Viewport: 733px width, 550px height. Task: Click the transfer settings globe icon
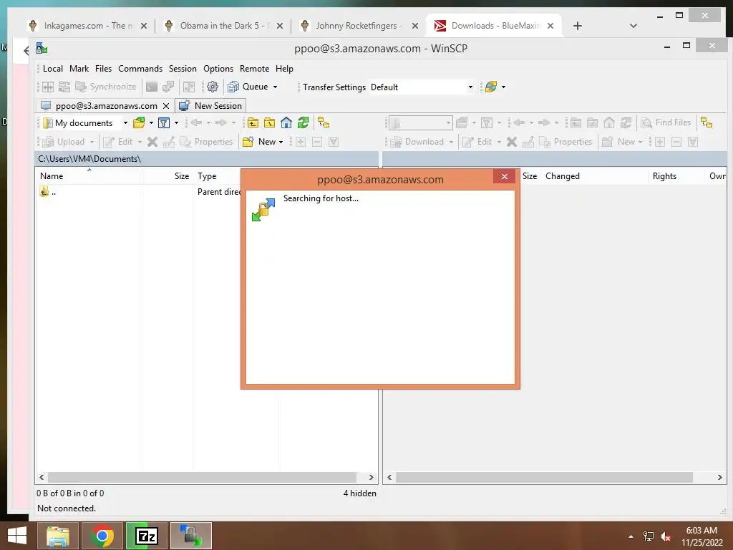click(491, 87)
